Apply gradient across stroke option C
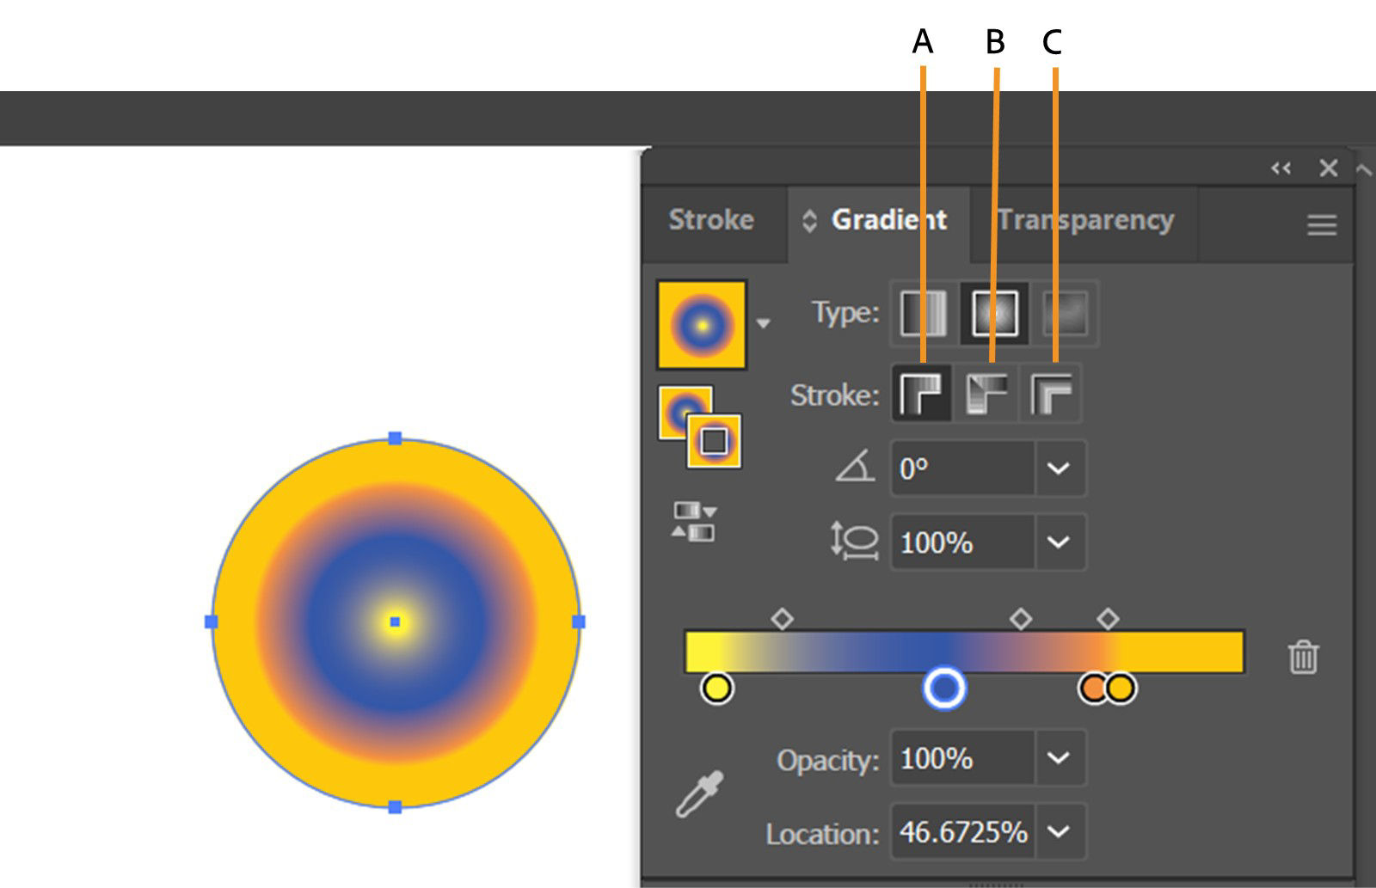Viewport: 1376px width, 888px height. tap(1051, 394)
